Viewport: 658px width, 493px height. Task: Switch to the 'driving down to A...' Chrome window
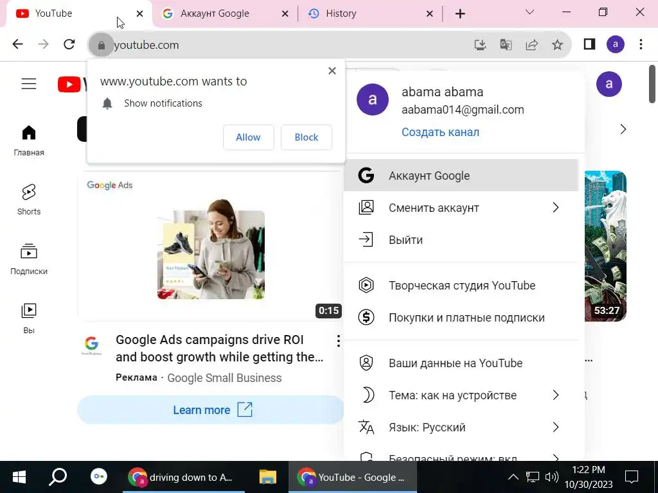pyautogui.click(x=183, y=477)
